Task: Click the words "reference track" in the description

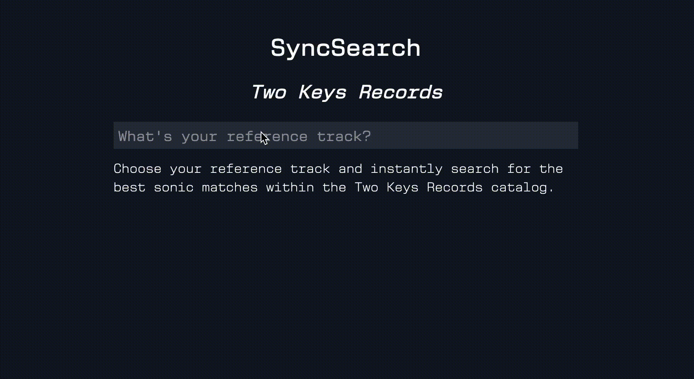Action: click(x=270, y=169)
